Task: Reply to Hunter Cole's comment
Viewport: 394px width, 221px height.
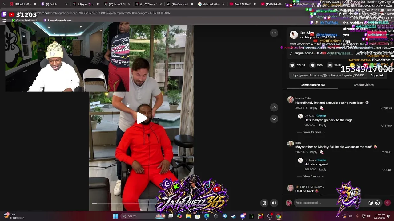Action: [x=313, y=108]
